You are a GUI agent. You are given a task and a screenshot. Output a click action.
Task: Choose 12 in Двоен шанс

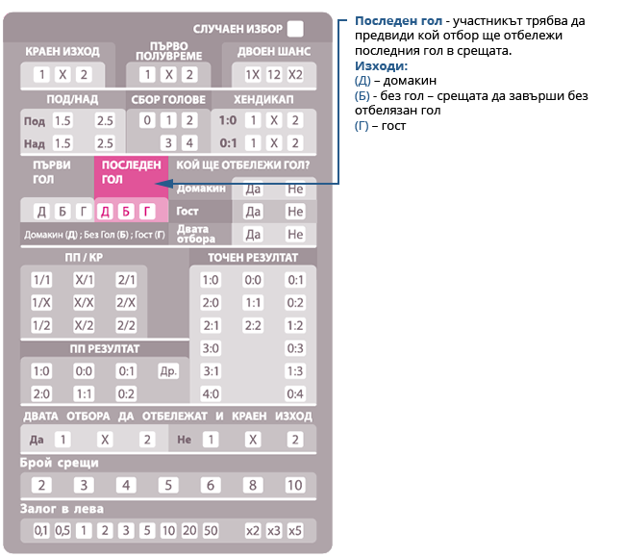click(x=274, y=75)
